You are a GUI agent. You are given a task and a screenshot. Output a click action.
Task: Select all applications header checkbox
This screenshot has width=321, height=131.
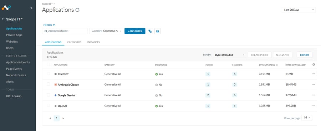[x=48, y=64]
